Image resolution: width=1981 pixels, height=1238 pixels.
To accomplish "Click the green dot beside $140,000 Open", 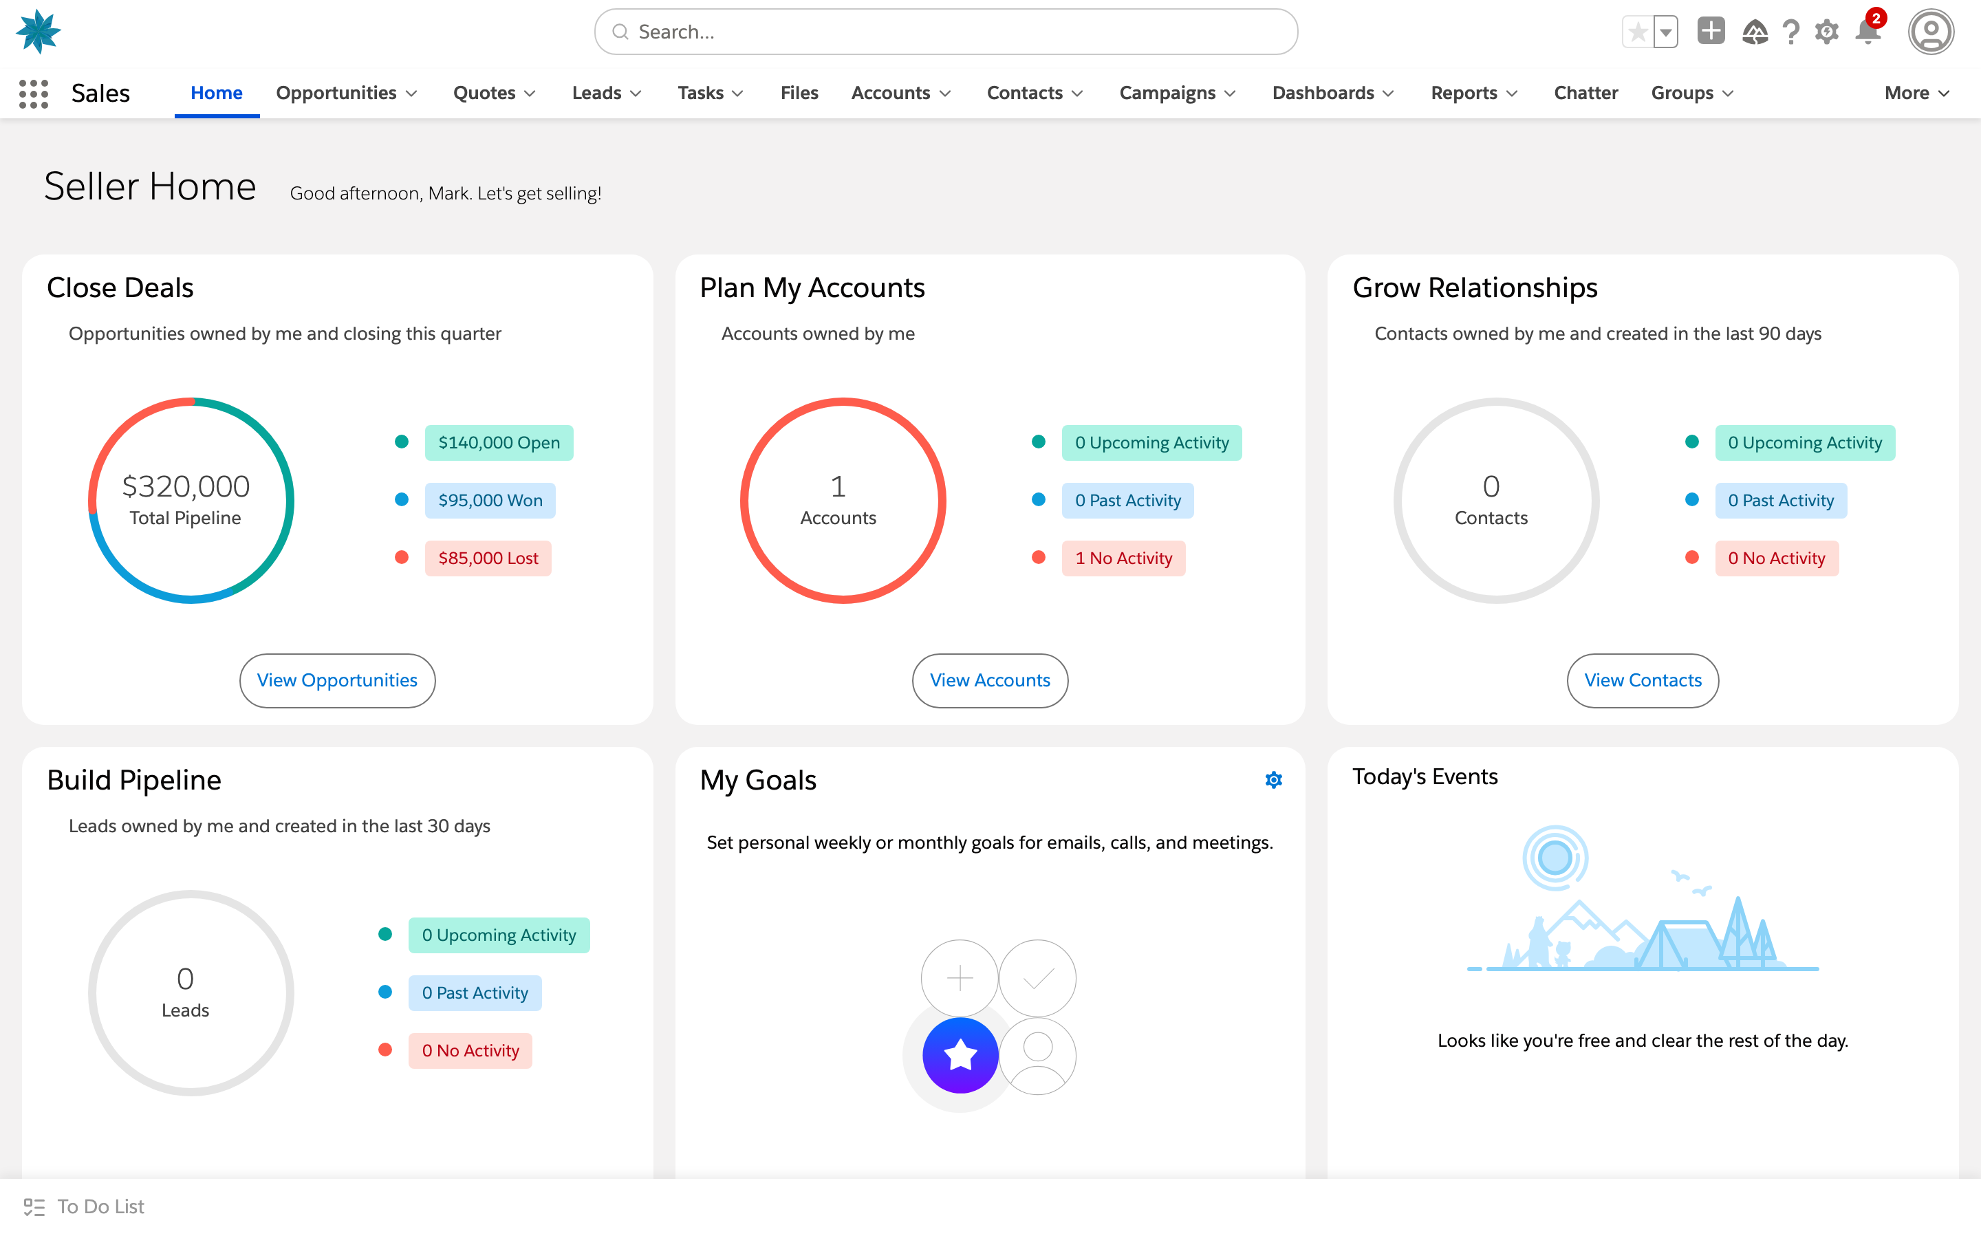I will tap(401, 442).
